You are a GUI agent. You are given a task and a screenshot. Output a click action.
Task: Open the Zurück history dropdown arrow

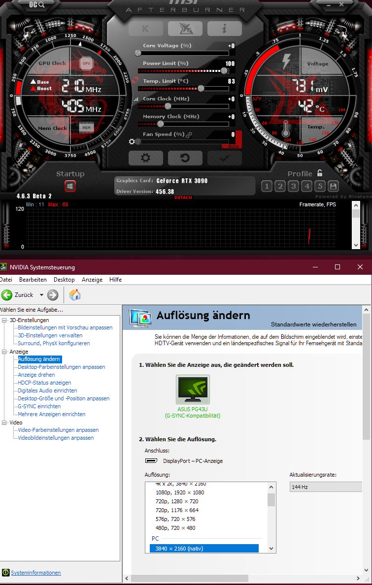point(41,295)
